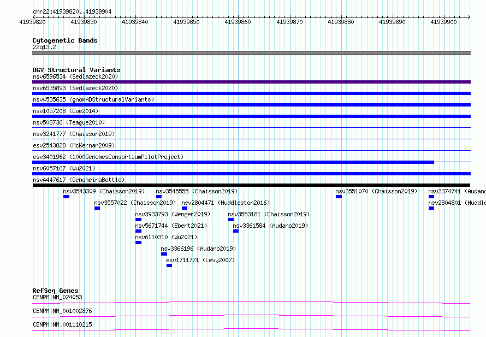
Task: Click ruler position 41939830
Action: [x=84, y=22]
